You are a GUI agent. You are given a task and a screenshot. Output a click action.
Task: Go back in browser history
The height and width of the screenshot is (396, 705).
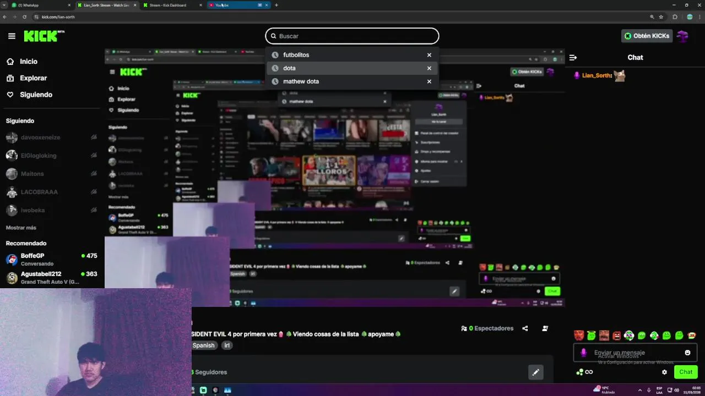coord(5,17)
